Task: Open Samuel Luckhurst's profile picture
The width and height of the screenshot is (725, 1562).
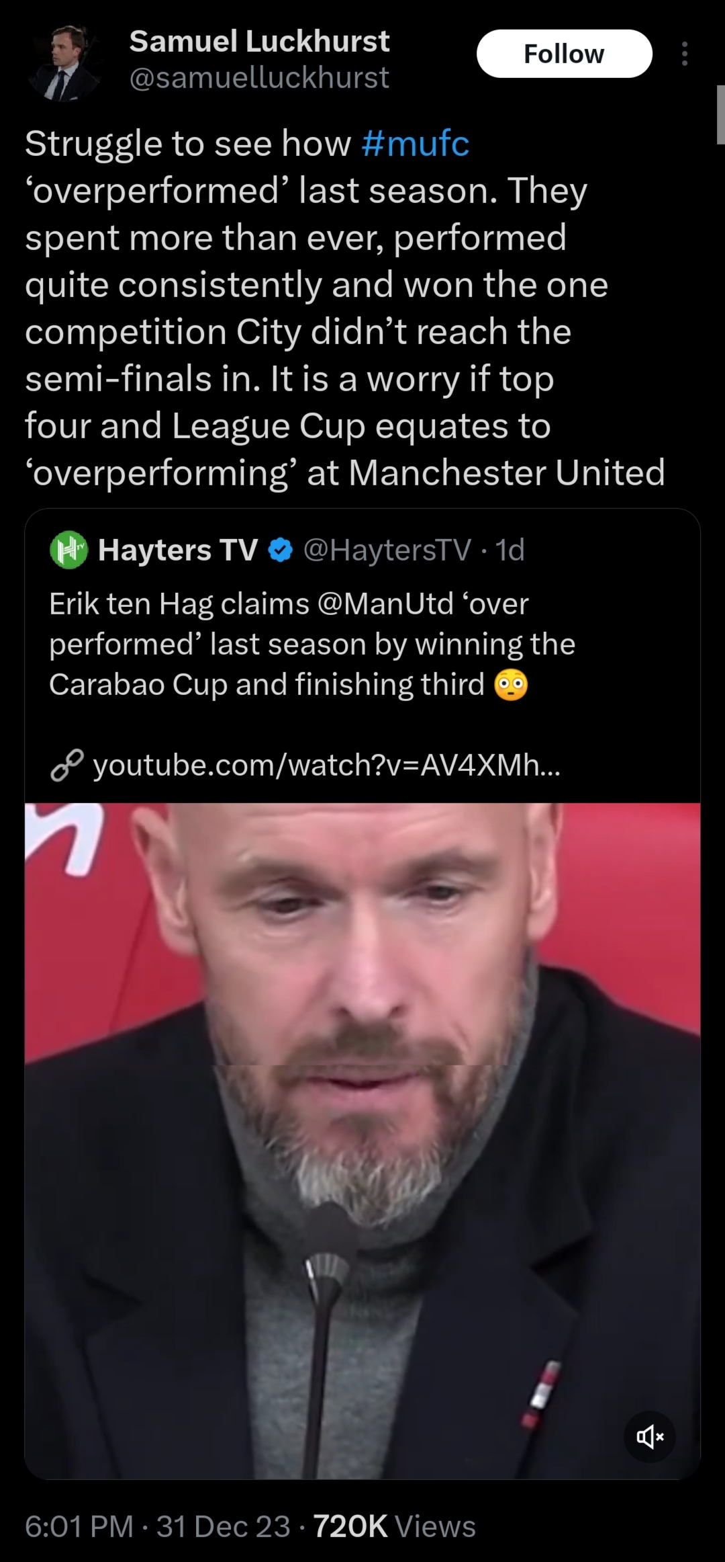Action: [x=64, y=64]
